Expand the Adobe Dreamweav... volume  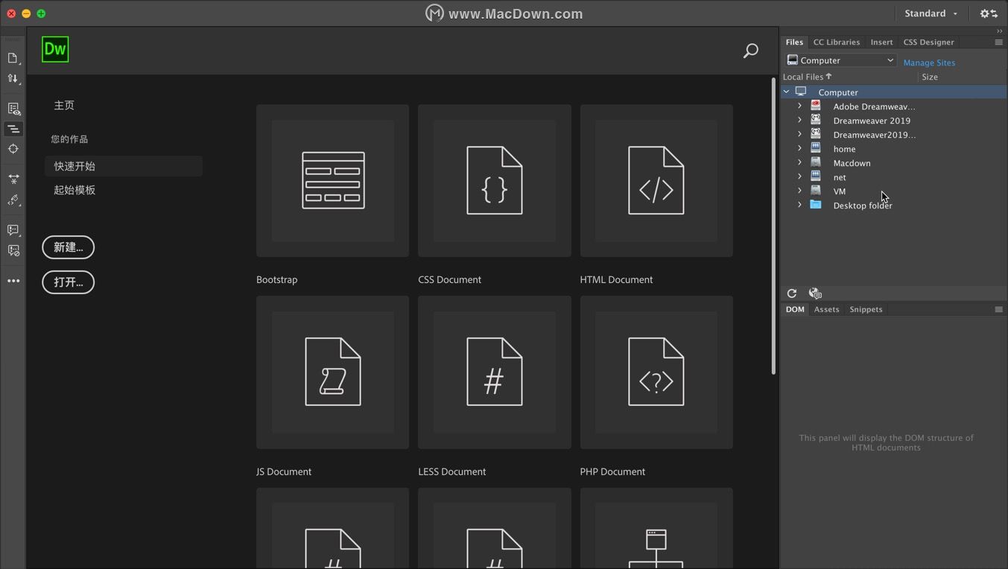click(x=799, y=107)
